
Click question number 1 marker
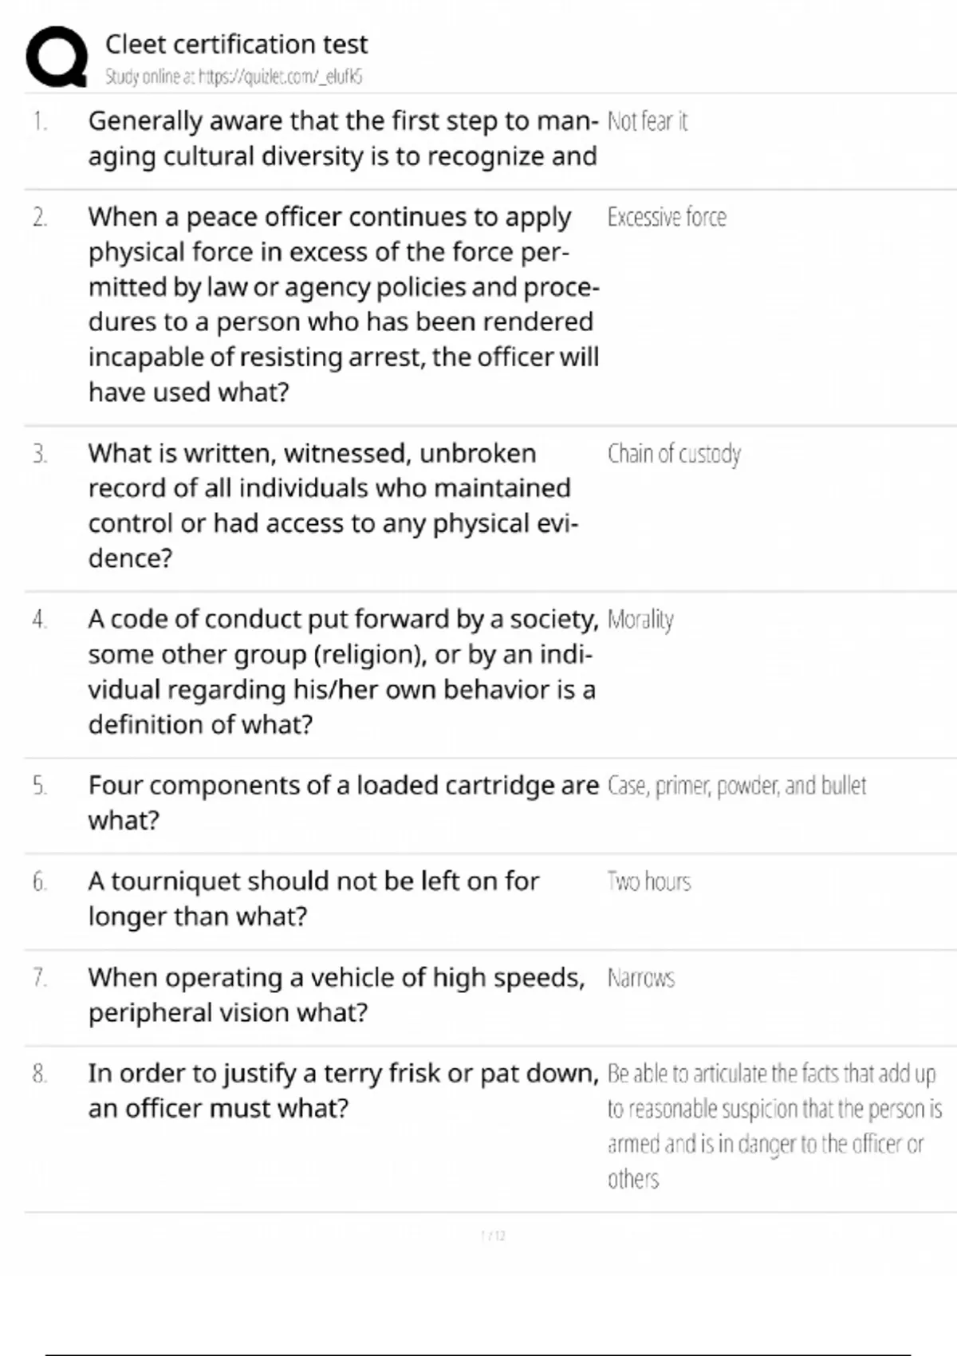tap(40, 121)
